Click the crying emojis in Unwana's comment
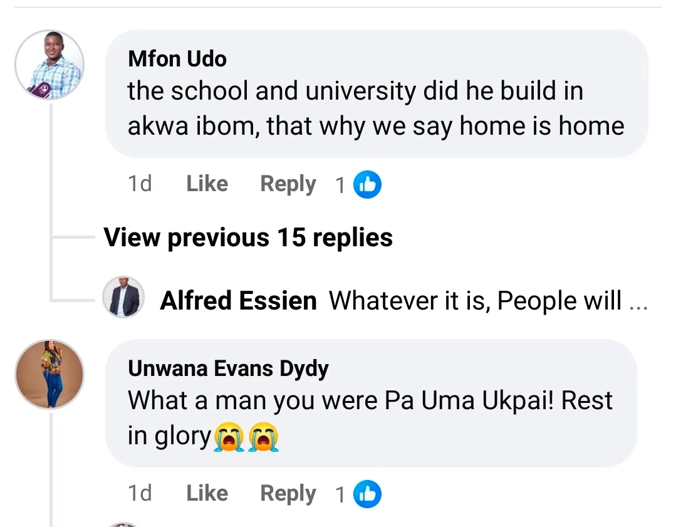This screenshot has width=676, height=527. [246, 437]
